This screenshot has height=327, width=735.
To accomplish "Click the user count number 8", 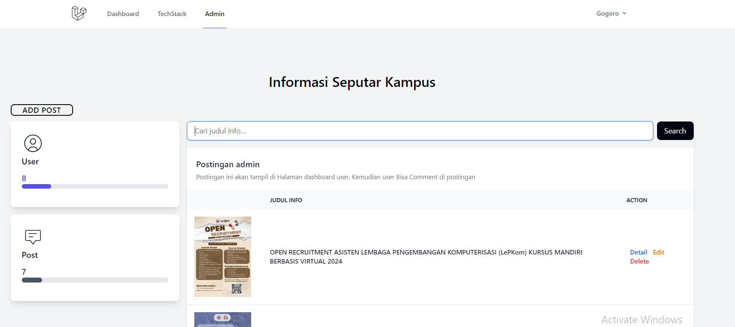I will tap(24, 178).
